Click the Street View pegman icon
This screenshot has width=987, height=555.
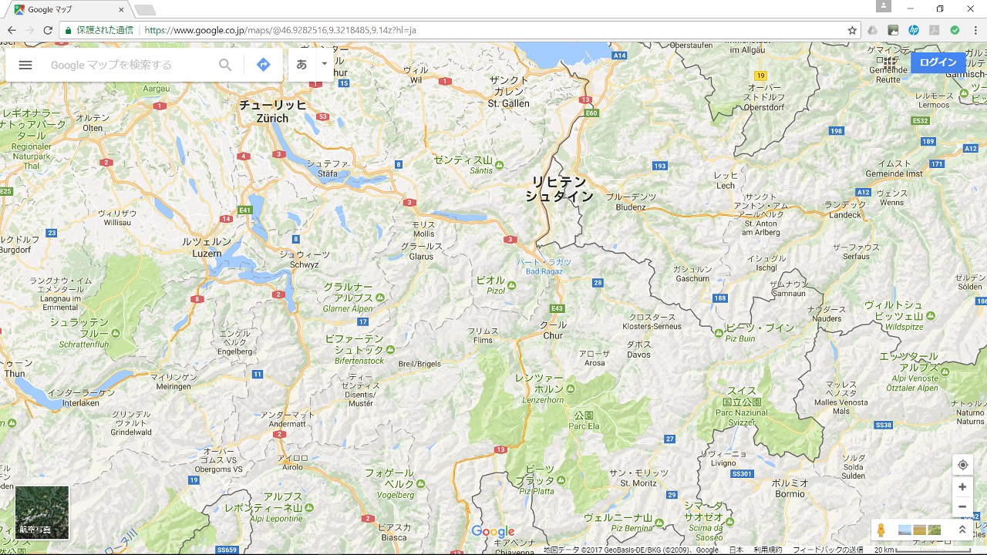coord(881,530)
